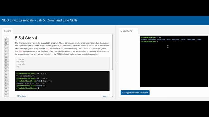The height and width of the screenshot is (117, 209).
Task: Click 'type vi' line in the gray command box
Action: [20, 59]
